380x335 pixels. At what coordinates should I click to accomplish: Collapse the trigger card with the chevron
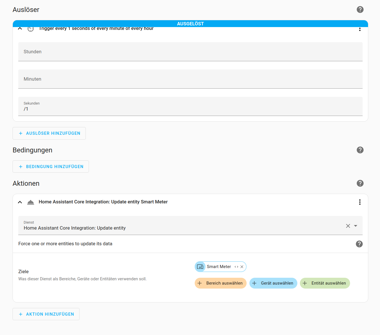pyautogui.click(x=20, y=28)
